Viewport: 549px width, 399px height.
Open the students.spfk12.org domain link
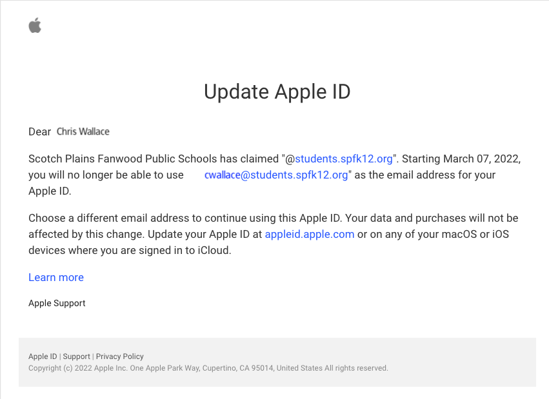click(344, 159)
